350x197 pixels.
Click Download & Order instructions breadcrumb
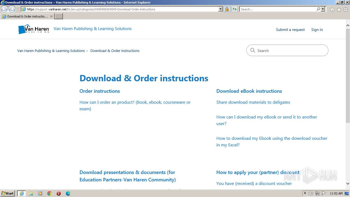(115, 51)
